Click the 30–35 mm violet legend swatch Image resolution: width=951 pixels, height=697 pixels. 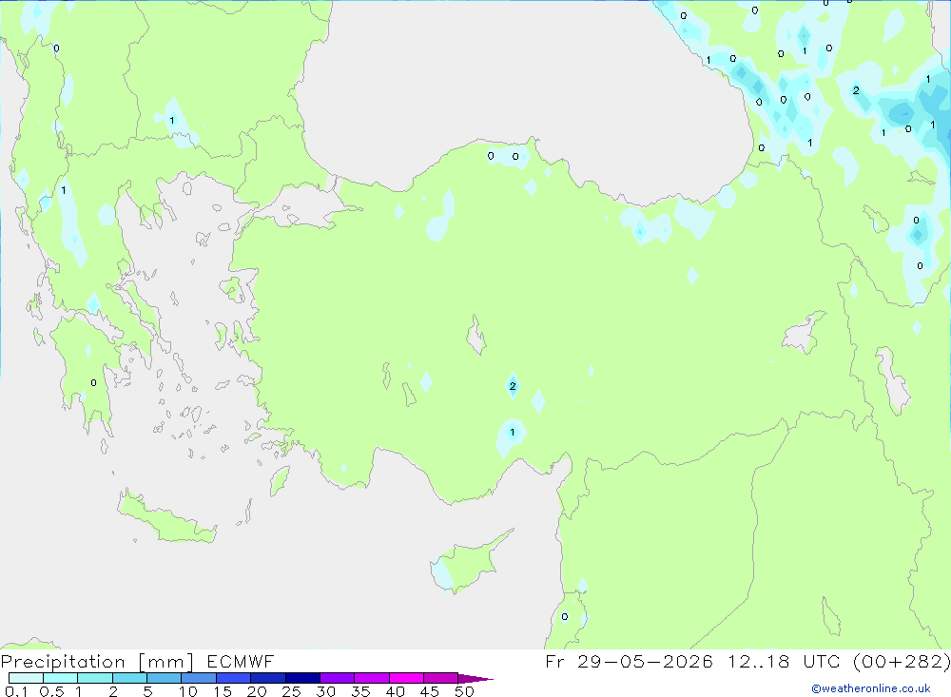pyautogui.click(x=338, y=678)
